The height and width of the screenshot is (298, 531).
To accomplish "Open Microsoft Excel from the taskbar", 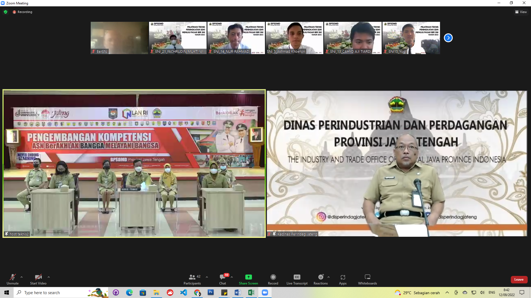I will [x=251, y=292].
